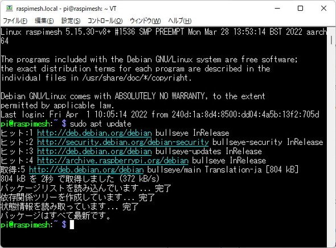336x248 pixels.
Task: Open the ウィンドウ(W) menu
Action: [145, 21]
